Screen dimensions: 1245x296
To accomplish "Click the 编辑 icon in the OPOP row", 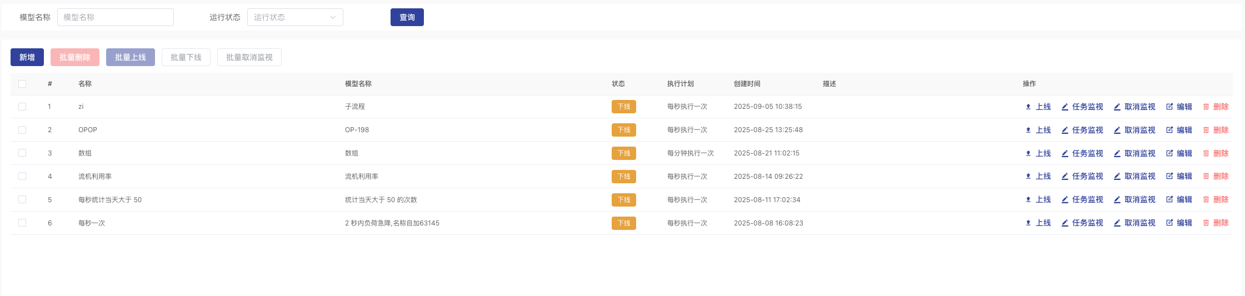I will click(x=1169, y=130).
